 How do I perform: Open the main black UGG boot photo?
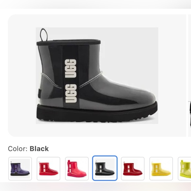pos(97,75)
